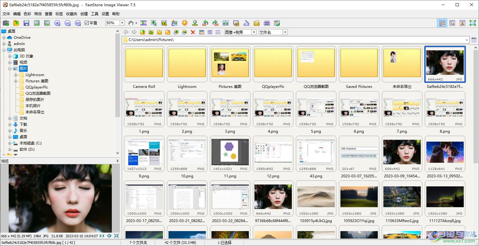Click the Zoom In plus icon
479x246 pixels.
(57, 23)
